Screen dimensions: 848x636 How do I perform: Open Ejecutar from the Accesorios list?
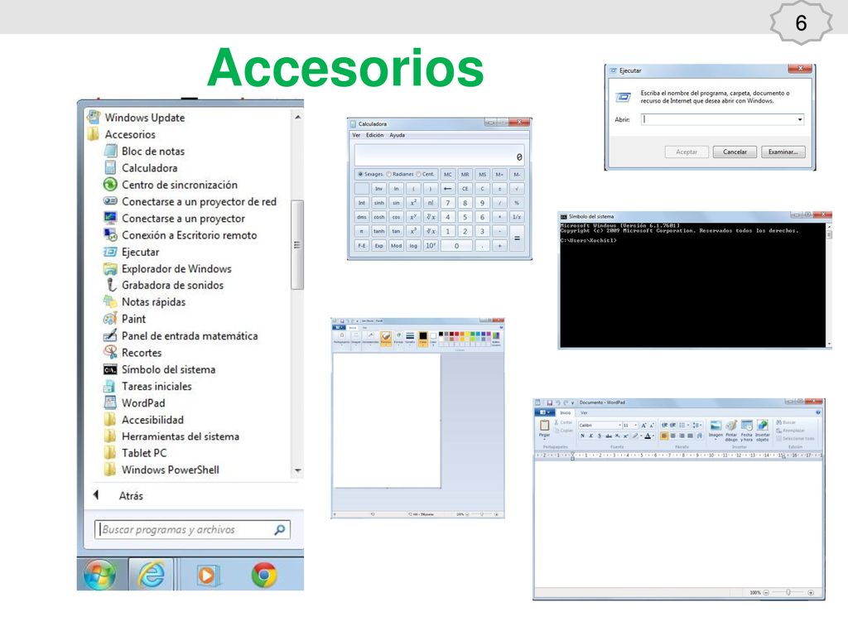pyautogui.click(x=132, y=252)
